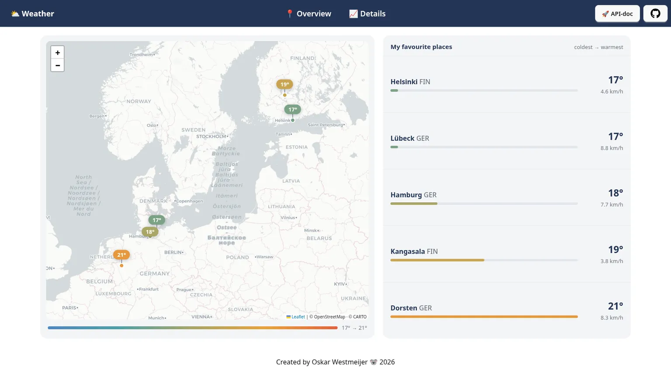This screenshot has height=377, width=671.
Task: Click the Leaflet attribution link
Action: [296, 317]
